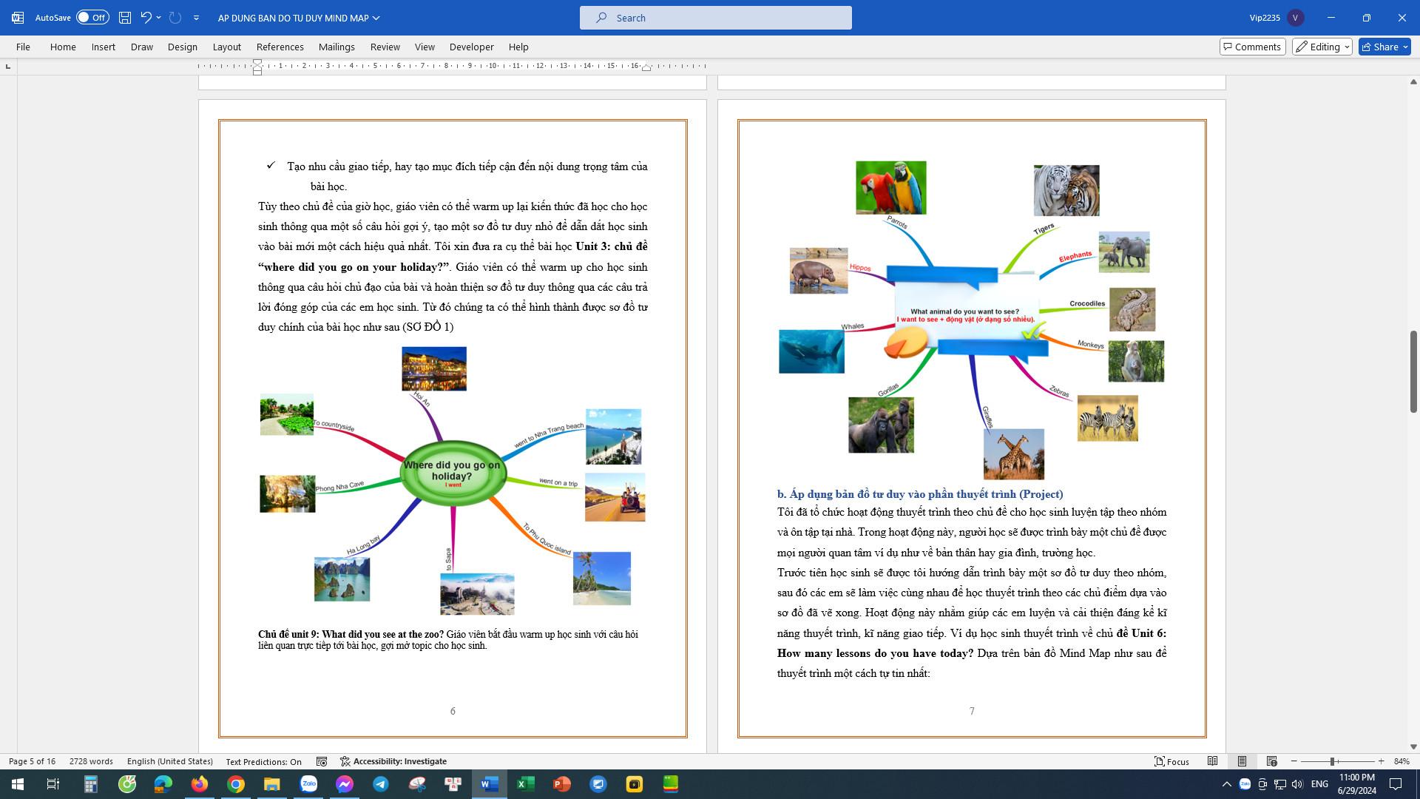Click Page 5 of 16 in status bar
This screenshot has height=799, width=1420.
[32, 761]
